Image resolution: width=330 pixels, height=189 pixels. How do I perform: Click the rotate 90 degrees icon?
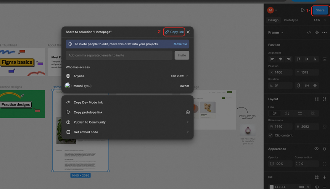pyautogui.click(x=299, y=86)
